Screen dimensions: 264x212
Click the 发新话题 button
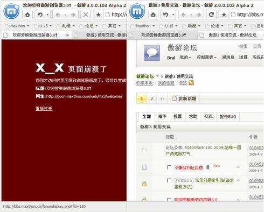pyautogui.click(x=184, y=98)
